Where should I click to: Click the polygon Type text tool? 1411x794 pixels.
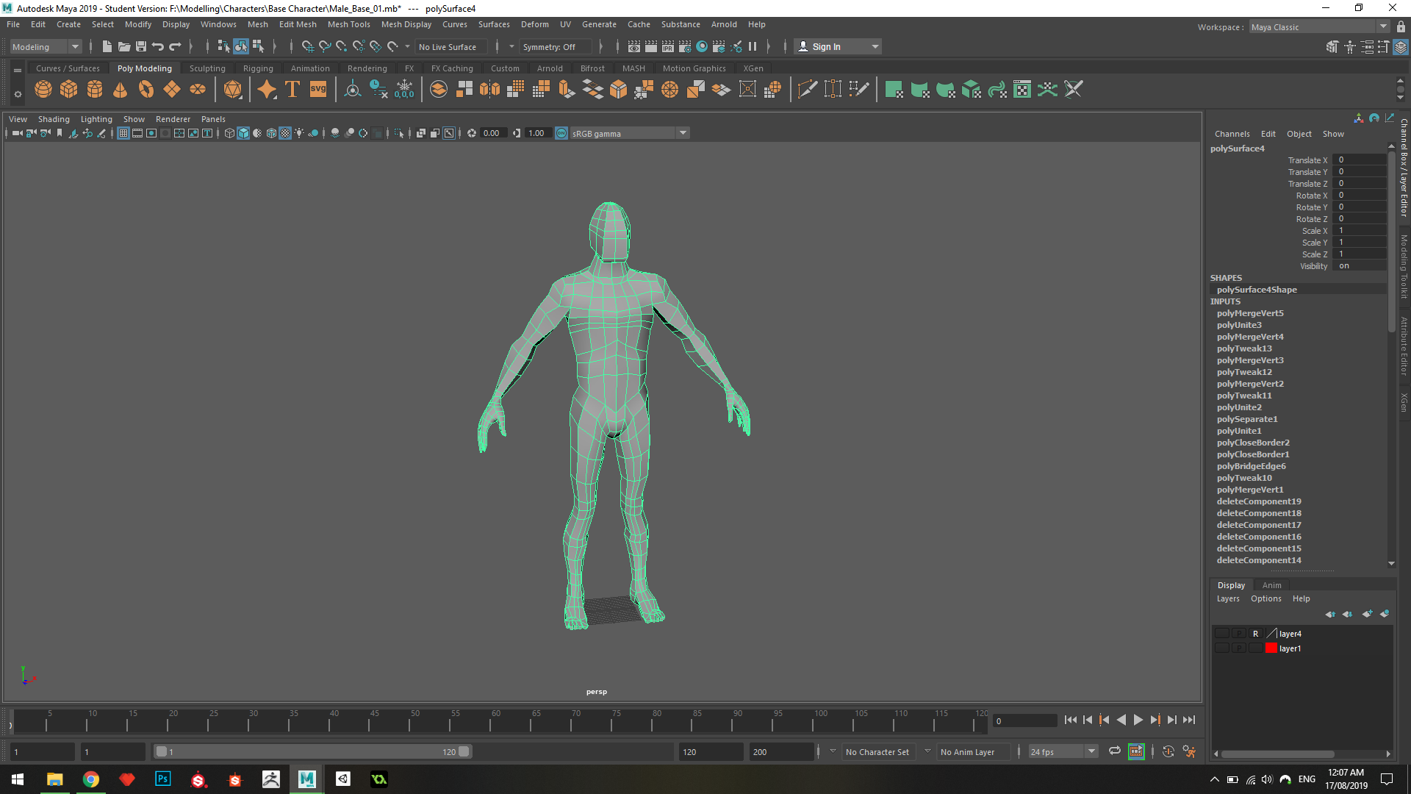[292, 90]
